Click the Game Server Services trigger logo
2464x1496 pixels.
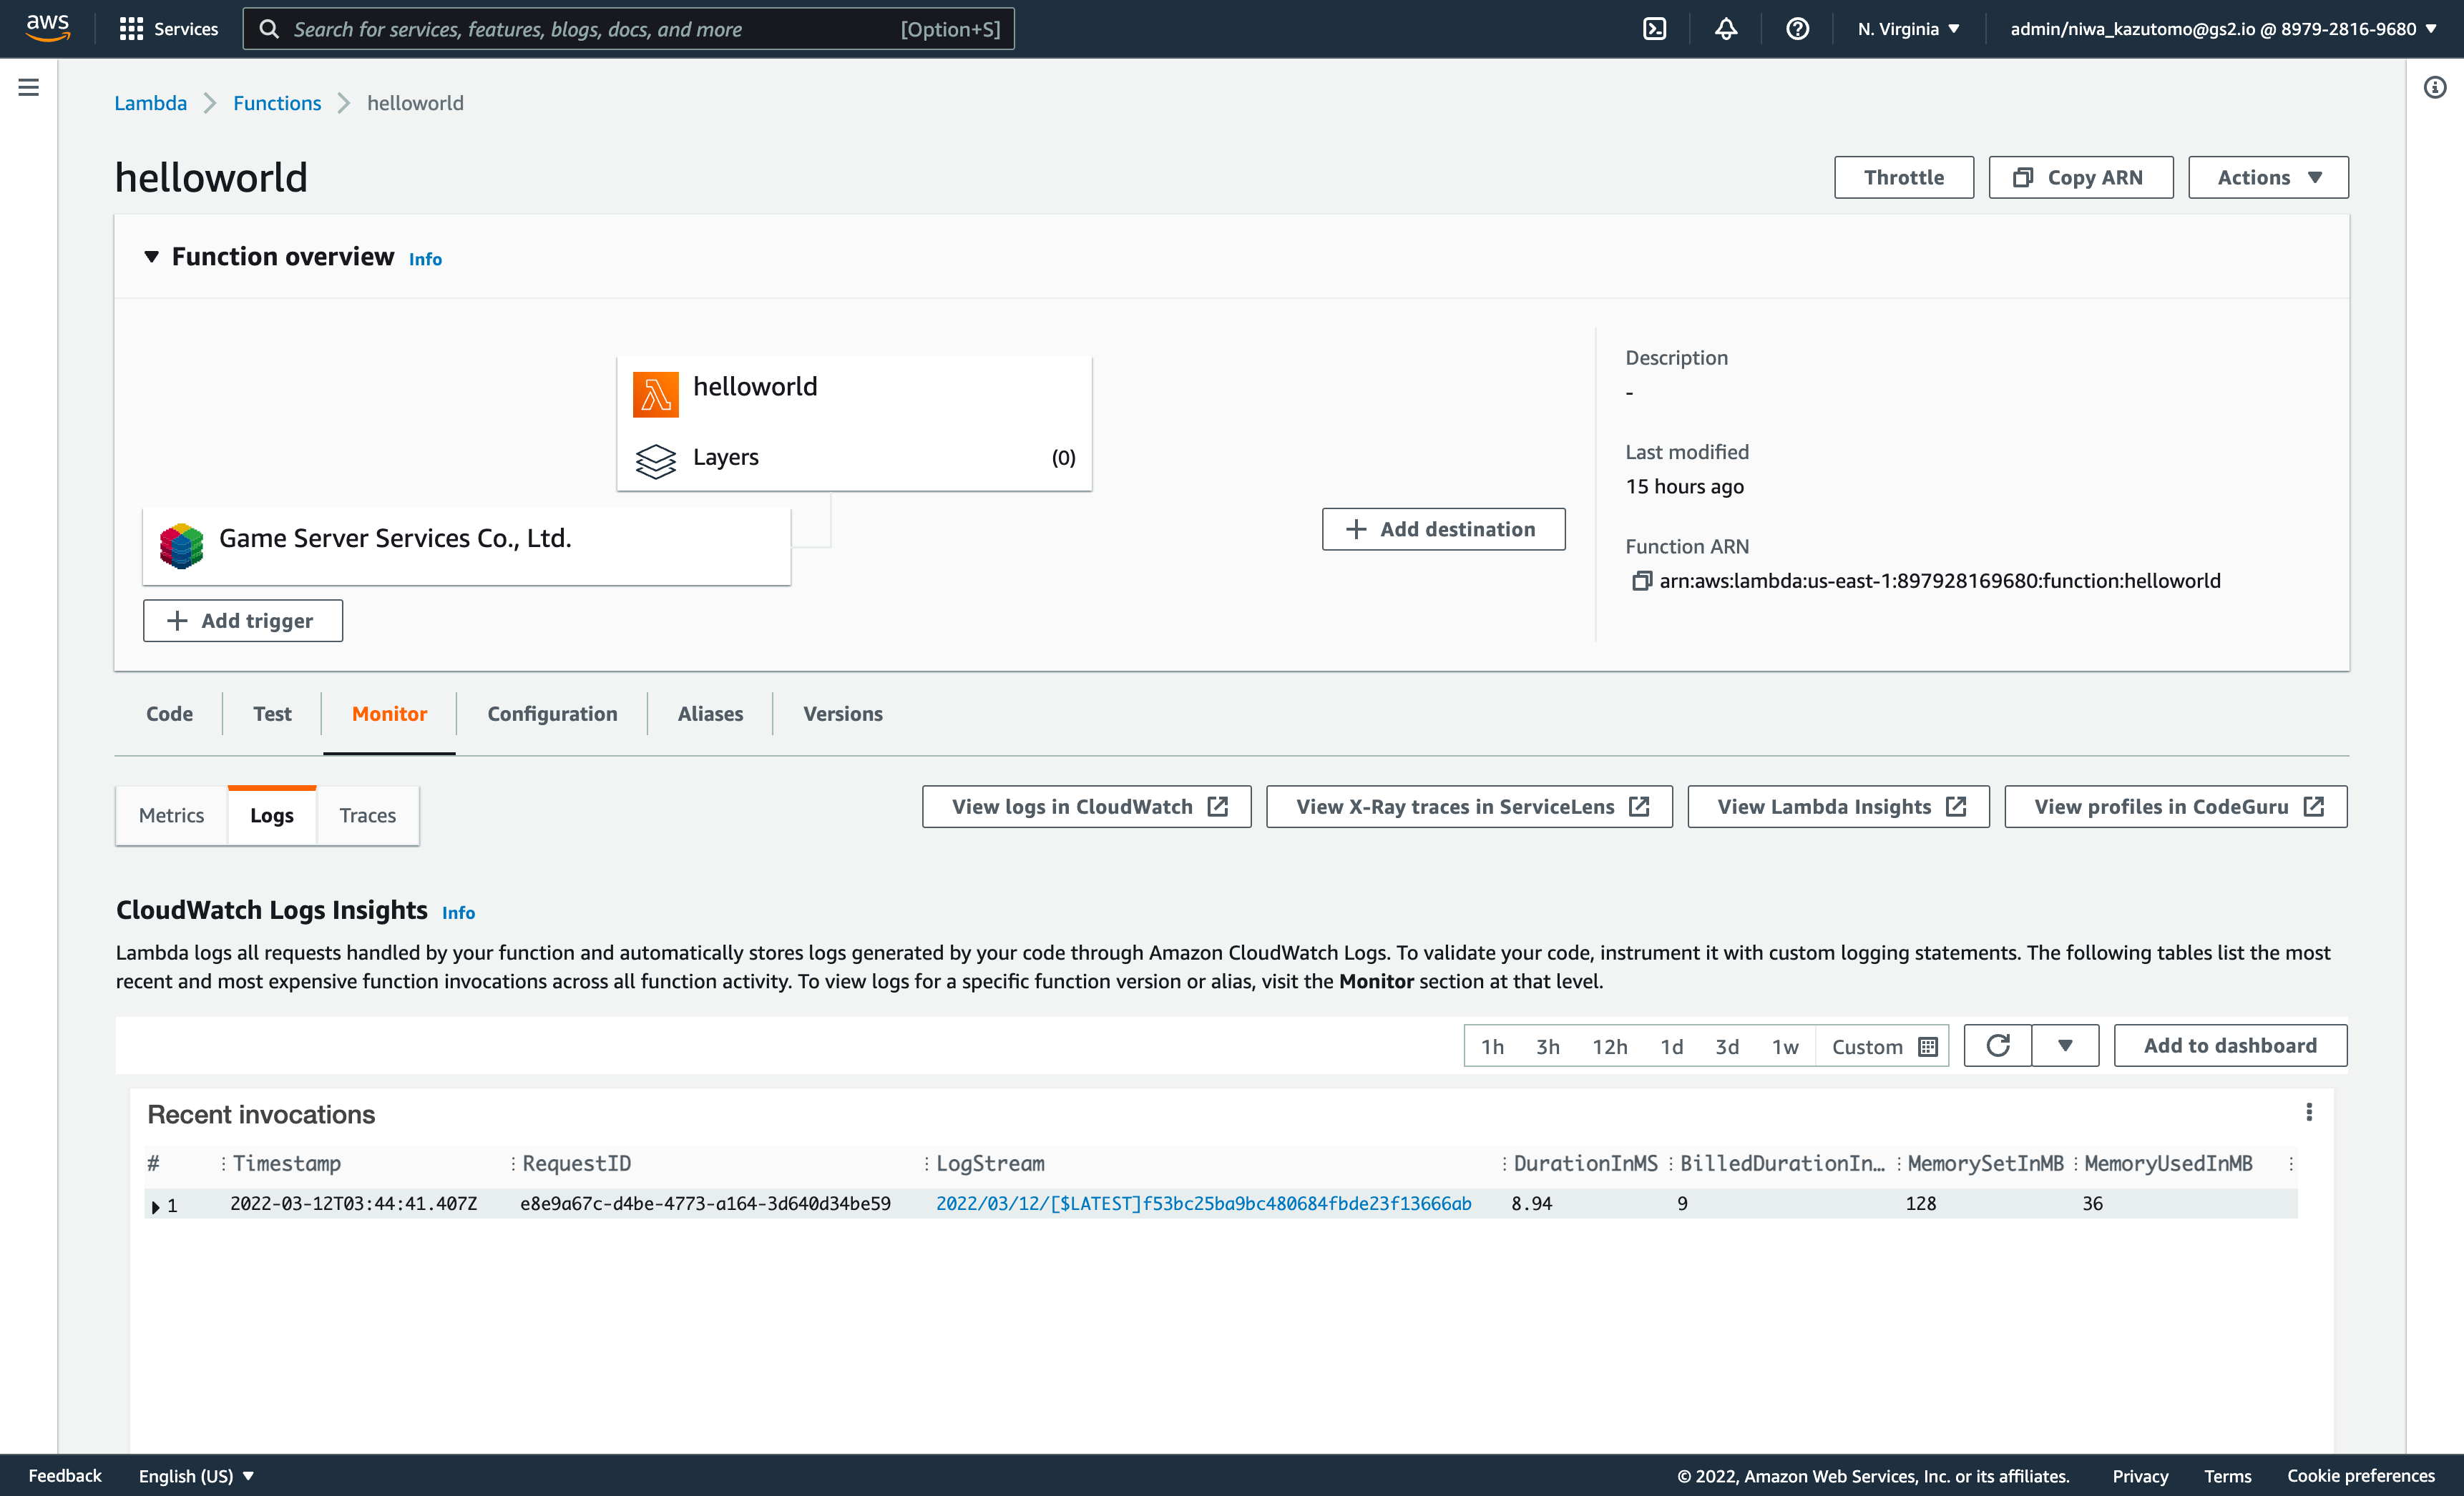pos(181,545)
